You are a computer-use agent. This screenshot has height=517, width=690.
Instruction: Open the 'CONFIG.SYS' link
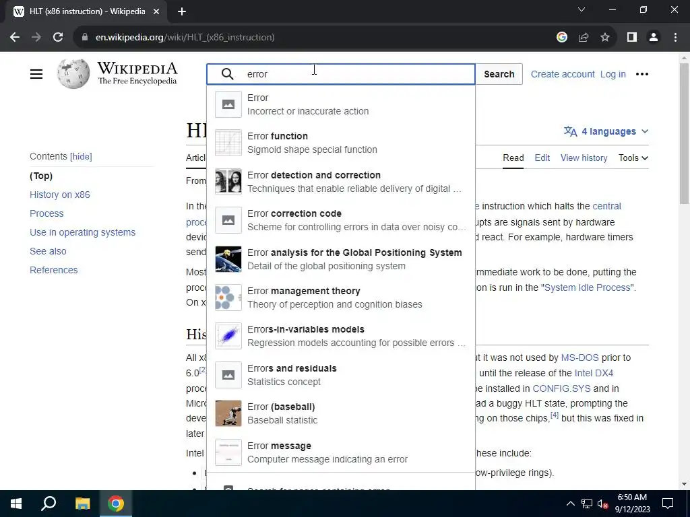click(x=561, y=388)
